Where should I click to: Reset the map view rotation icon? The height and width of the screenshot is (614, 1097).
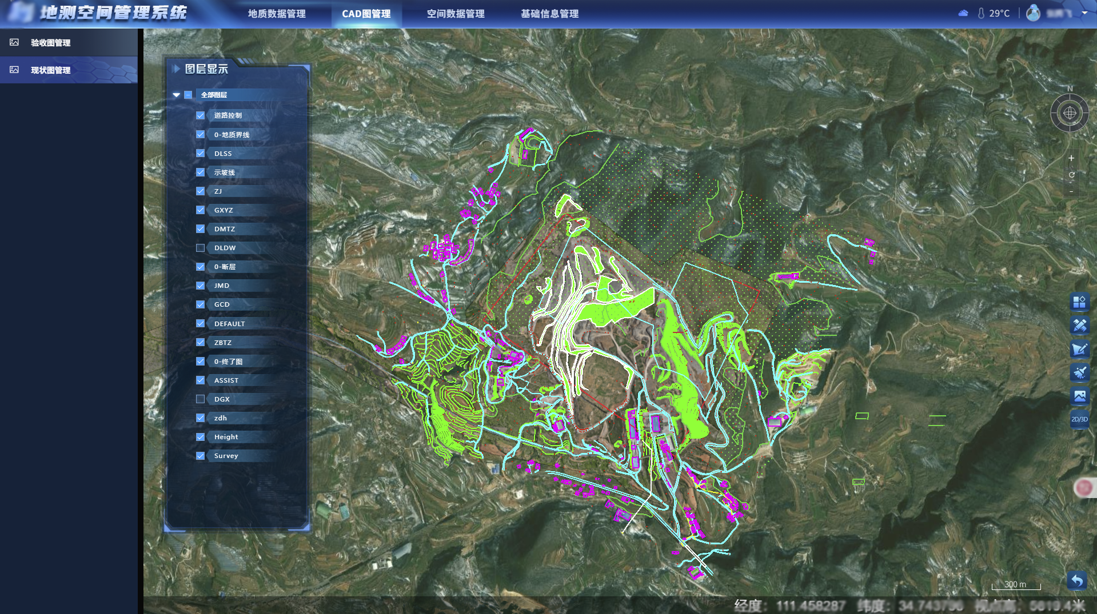1071,175
